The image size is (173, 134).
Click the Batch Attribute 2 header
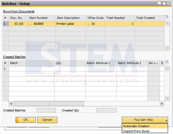[x=132, y=63]
